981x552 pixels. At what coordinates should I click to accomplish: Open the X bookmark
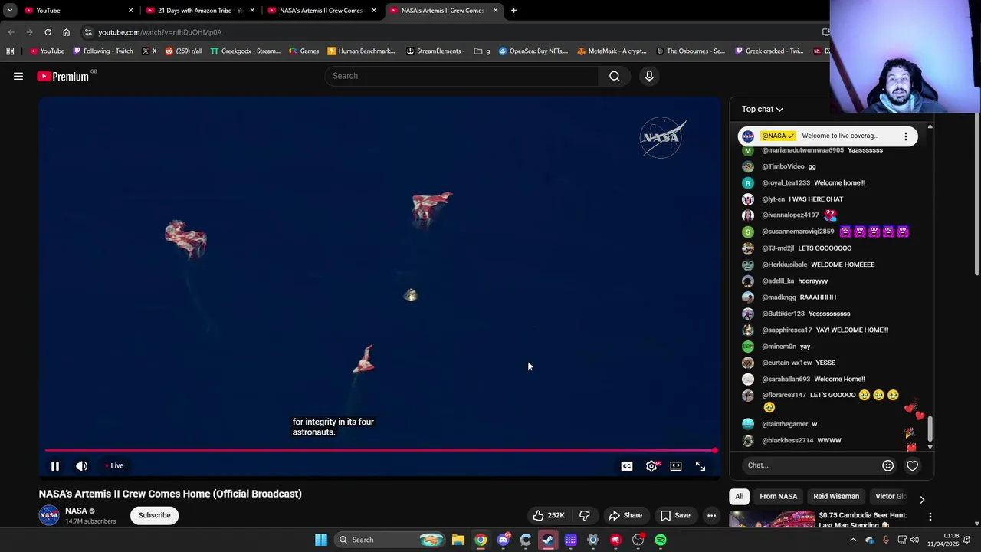tap(149, 51)
